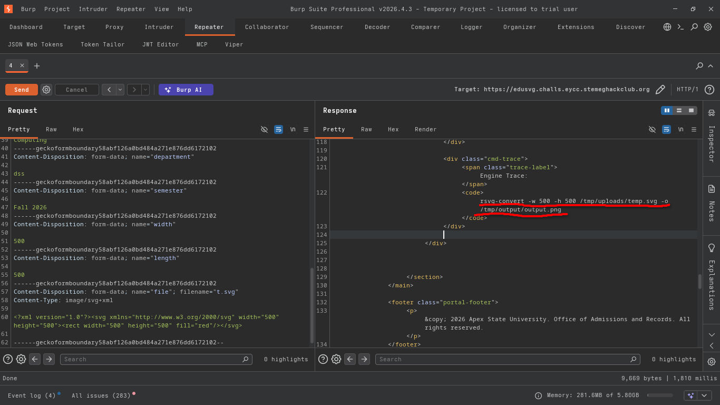Screen dimensions: 720x405
Task: Switch Request to Hex view
Action: click(x=78, y=129)
